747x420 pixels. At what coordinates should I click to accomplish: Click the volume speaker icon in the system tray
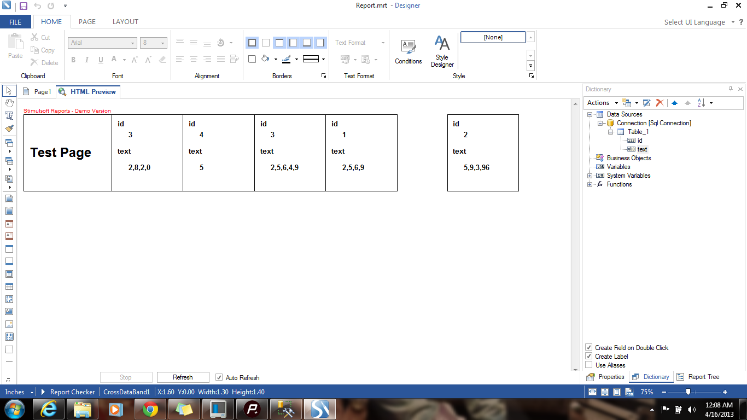click(693, 409)
